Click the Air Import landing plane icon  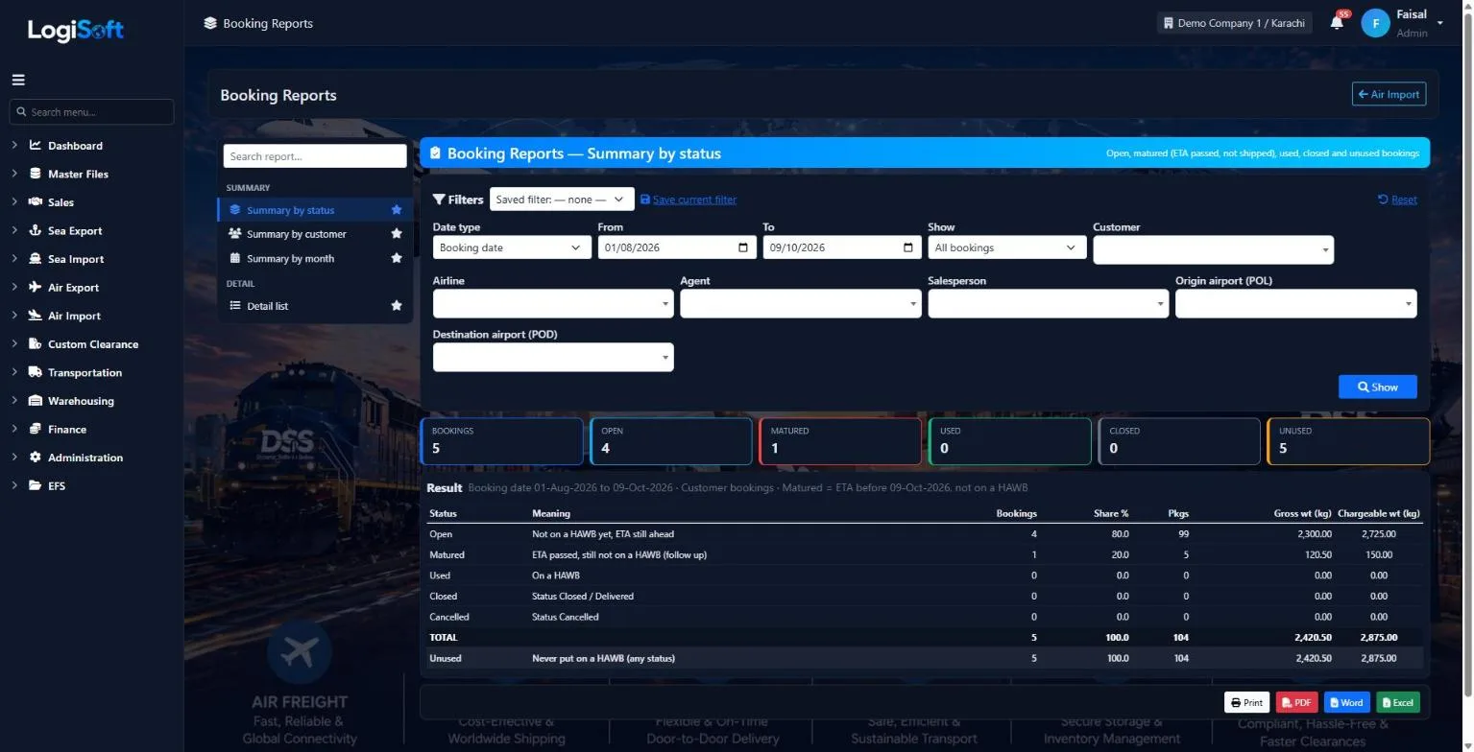tap(36, 316)
